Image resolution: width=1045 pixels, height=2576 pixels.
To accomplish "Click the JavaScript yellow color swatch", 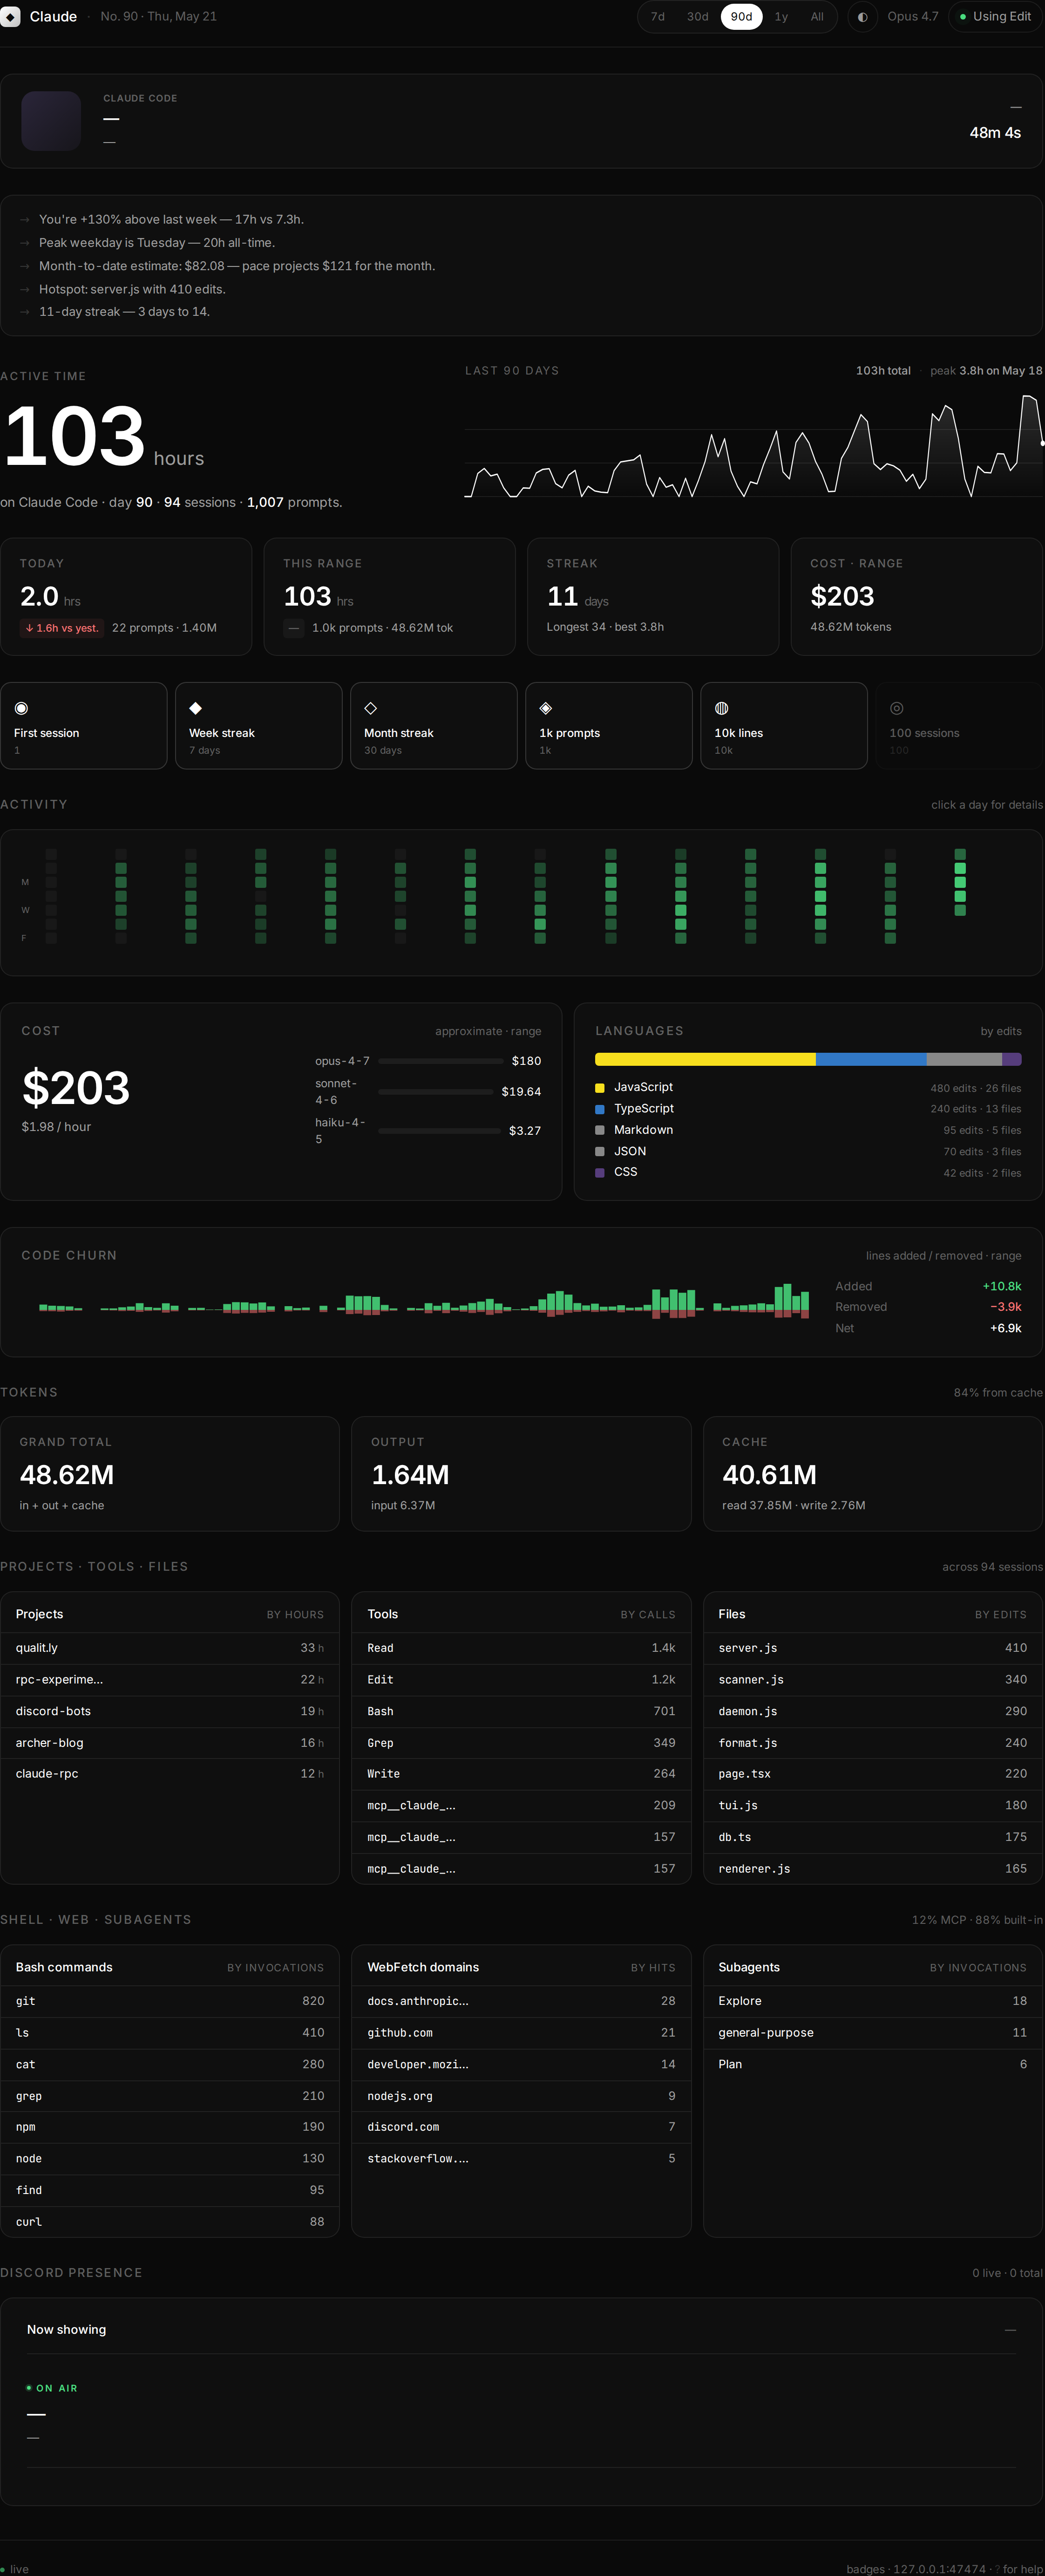I will tap(600, 1088).
